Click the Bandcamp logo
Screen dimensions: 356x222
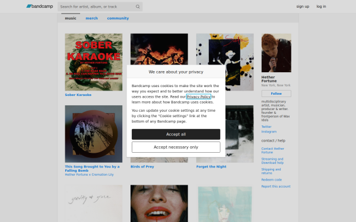coord(40,7)
